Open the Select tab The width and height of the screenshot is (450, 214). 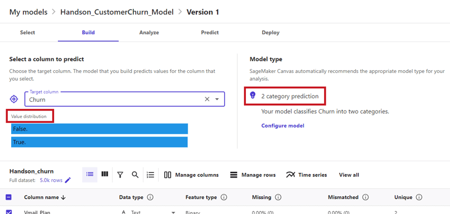(28, 33)
